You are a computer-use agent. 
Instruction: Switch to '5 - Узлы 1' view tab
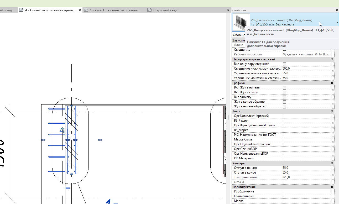coord(114,10)
